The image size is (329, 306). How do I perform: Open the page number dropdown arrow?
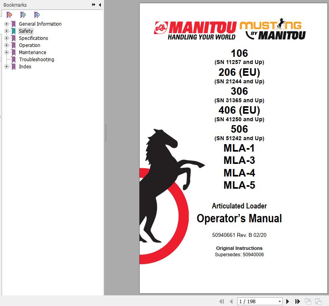(280, 301)
